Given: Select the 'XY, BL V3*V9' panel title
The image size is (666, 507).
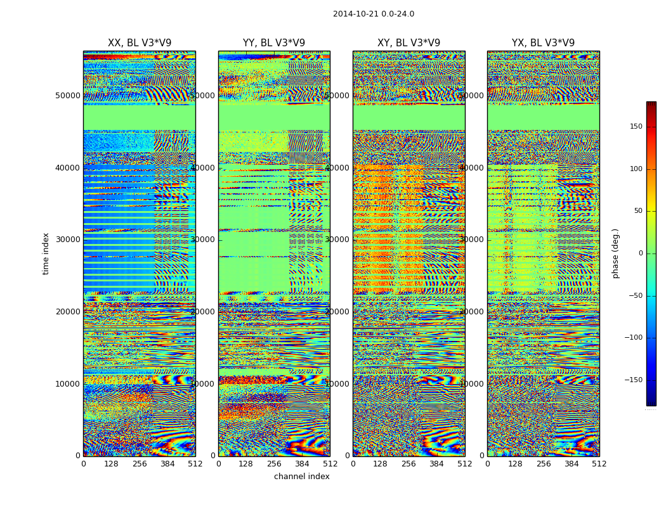Looking at the screenshot, I should [x=408, y=43].
